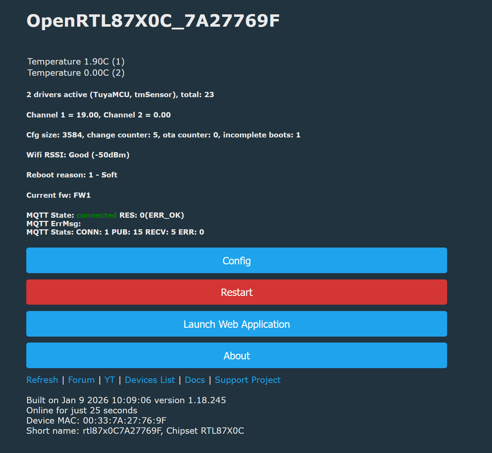This screenshot has height=453, width=492.
Task: Click the Temperature 0.00C (2) reading
Action: 76,73
